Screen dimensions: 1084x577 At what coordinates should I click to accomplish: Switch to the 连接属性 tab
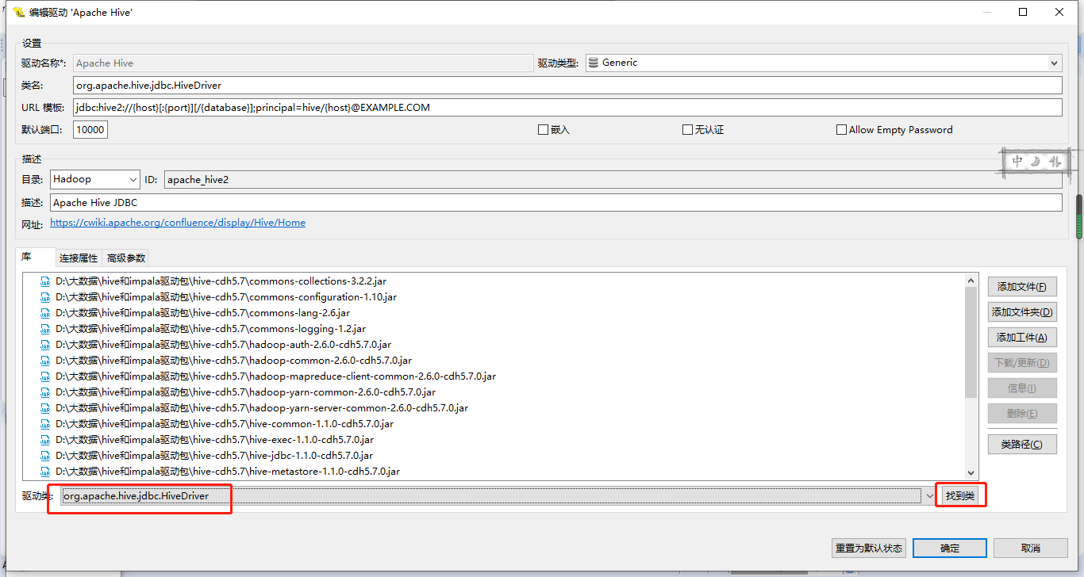(x=79, y=258)
